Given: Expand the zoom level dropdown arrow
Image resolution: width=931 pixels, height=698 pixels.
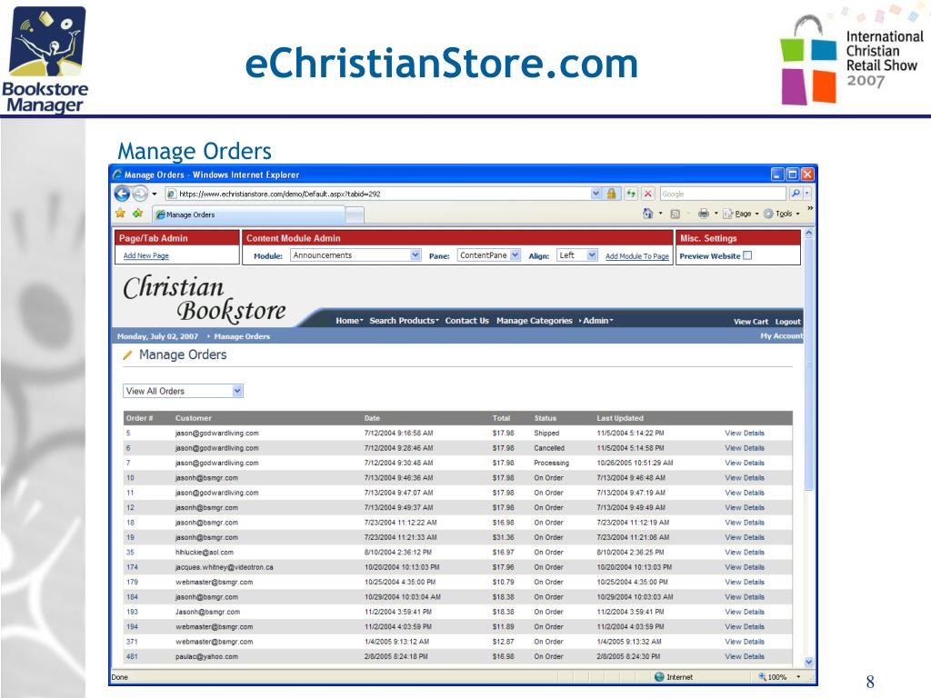Looking at the screenshot, I should pos(798,676).
